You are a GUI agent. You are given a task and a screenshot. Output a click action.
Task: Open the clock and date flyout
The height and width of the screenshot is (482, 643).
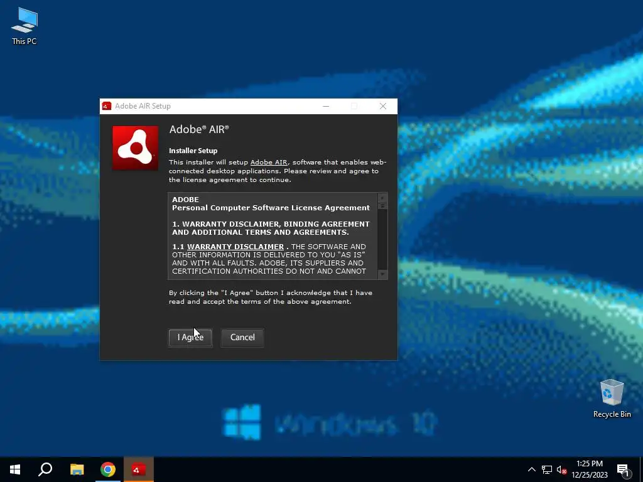(590, 469)
